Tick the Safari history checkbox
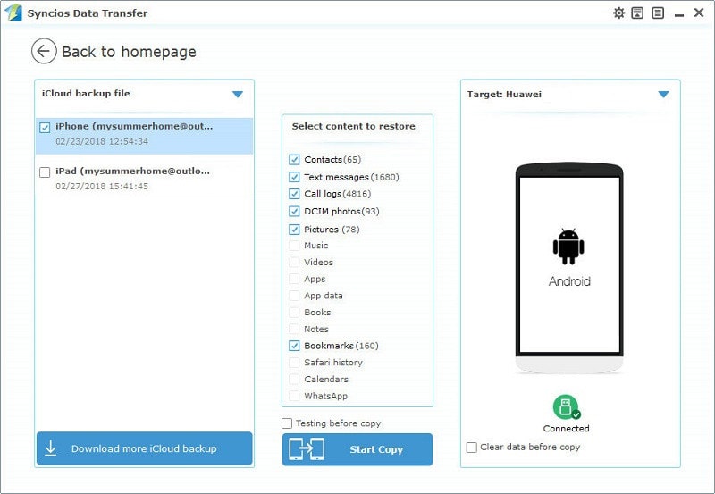This screenshot has height=494, width=715. [x=294, y=363]
